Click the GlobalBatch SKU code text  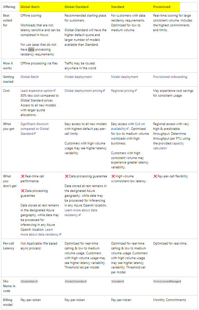(x=29, y=281)
